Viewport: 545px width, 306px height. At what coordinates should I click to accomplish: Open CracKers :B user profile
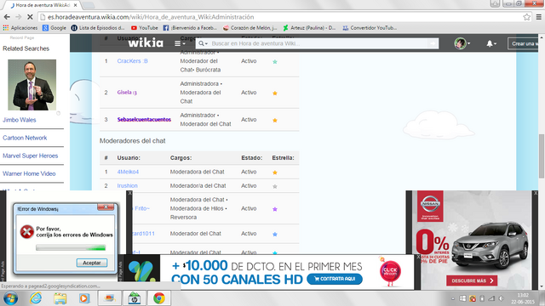pyautogui.click(x=133, y=61)
